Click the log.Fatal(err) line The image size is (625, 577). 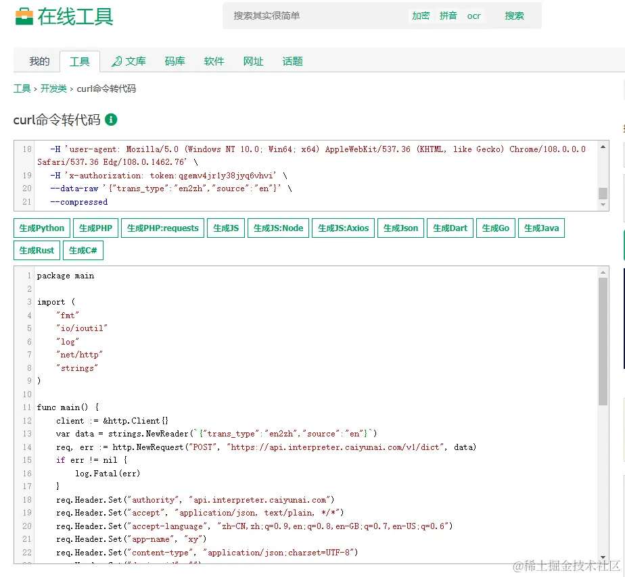tap(108, 473)
